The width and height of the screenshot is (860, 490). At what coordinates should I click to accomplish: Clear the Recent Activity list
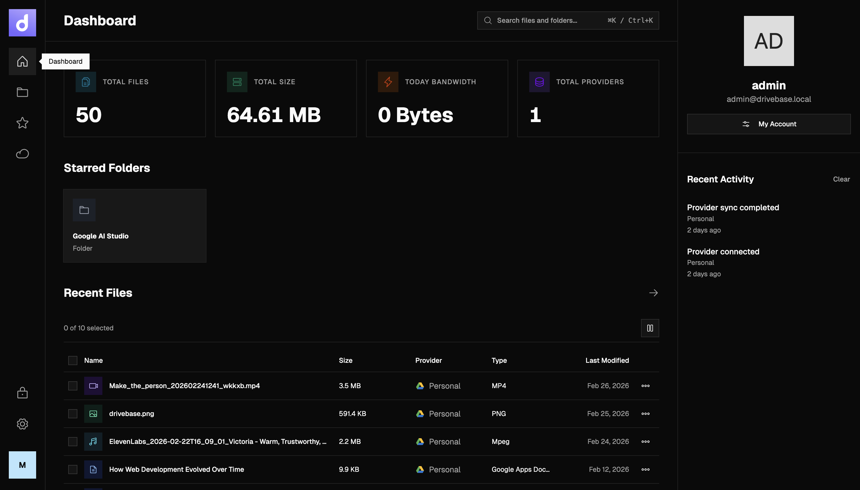841,179
